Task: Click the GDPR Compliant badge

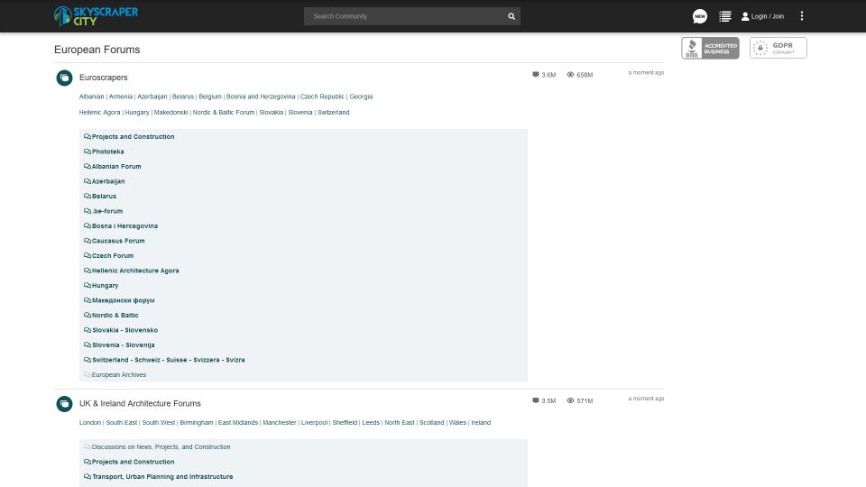Action: click(x=778, y=48)
